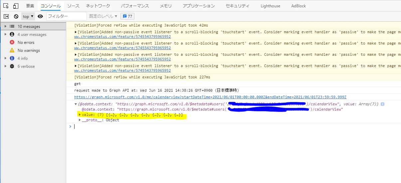Image resolution: width=401 pixels, height=183 pixels.
Task: Click the 'Forced reflow took 227ms' message
Action: pos(142,77)
